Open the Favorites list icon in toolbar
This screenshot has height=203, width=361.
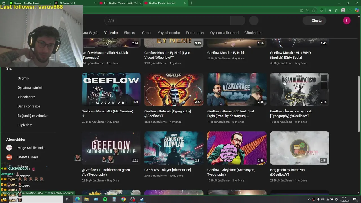pos(336,10)
